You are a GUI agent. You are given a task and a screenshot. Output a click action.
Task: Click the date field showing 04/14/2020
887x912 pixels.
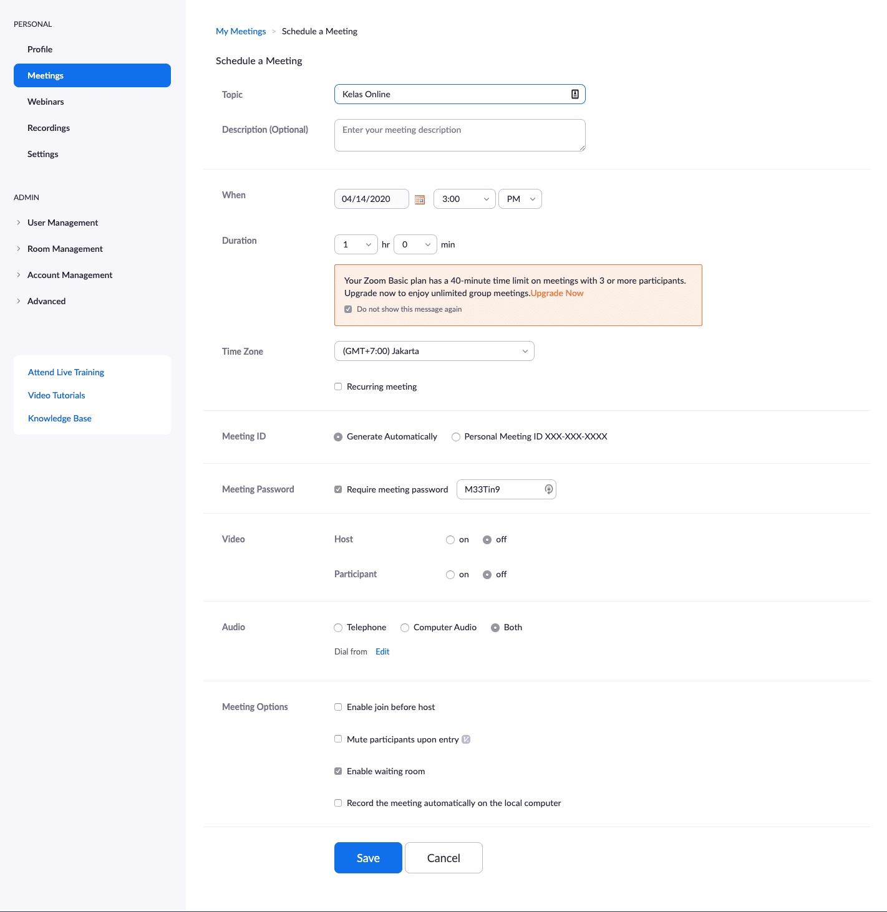coord(372,199)
